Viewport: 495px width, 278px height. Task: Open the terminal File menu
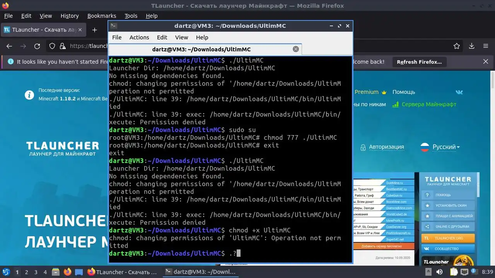point(117,37)
